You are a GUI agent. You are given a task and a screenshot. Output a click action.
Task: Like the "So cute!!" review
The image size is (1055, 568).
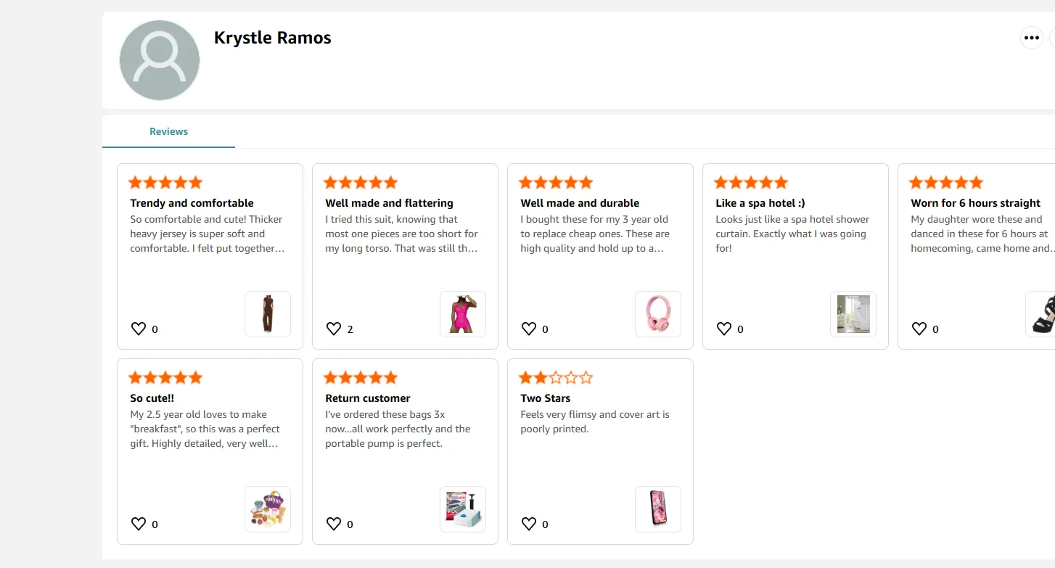point(139,524)
